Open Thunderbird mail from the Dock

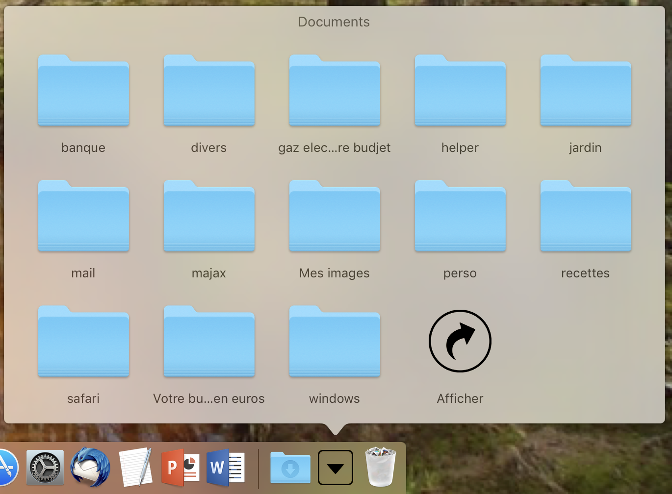[90, 468]
